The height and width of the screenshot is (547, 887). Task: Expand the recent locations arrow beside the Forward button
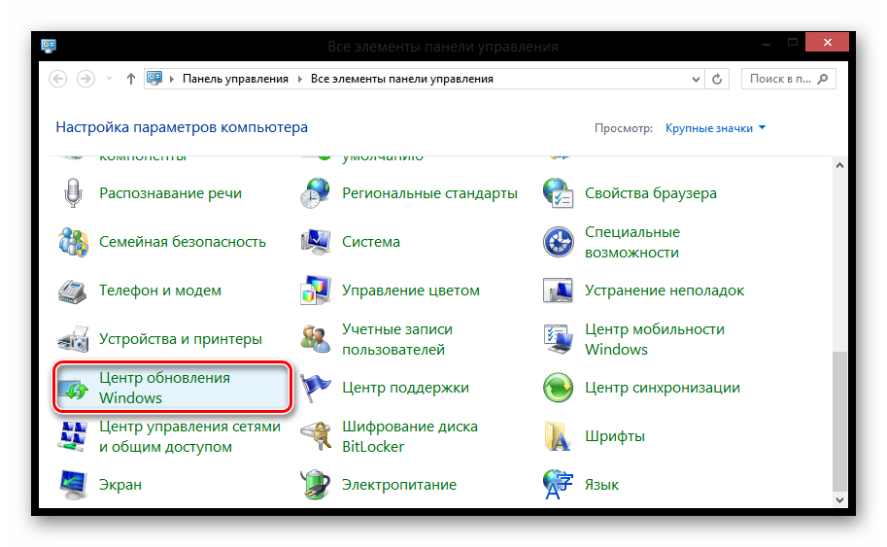tap(108, 79)
